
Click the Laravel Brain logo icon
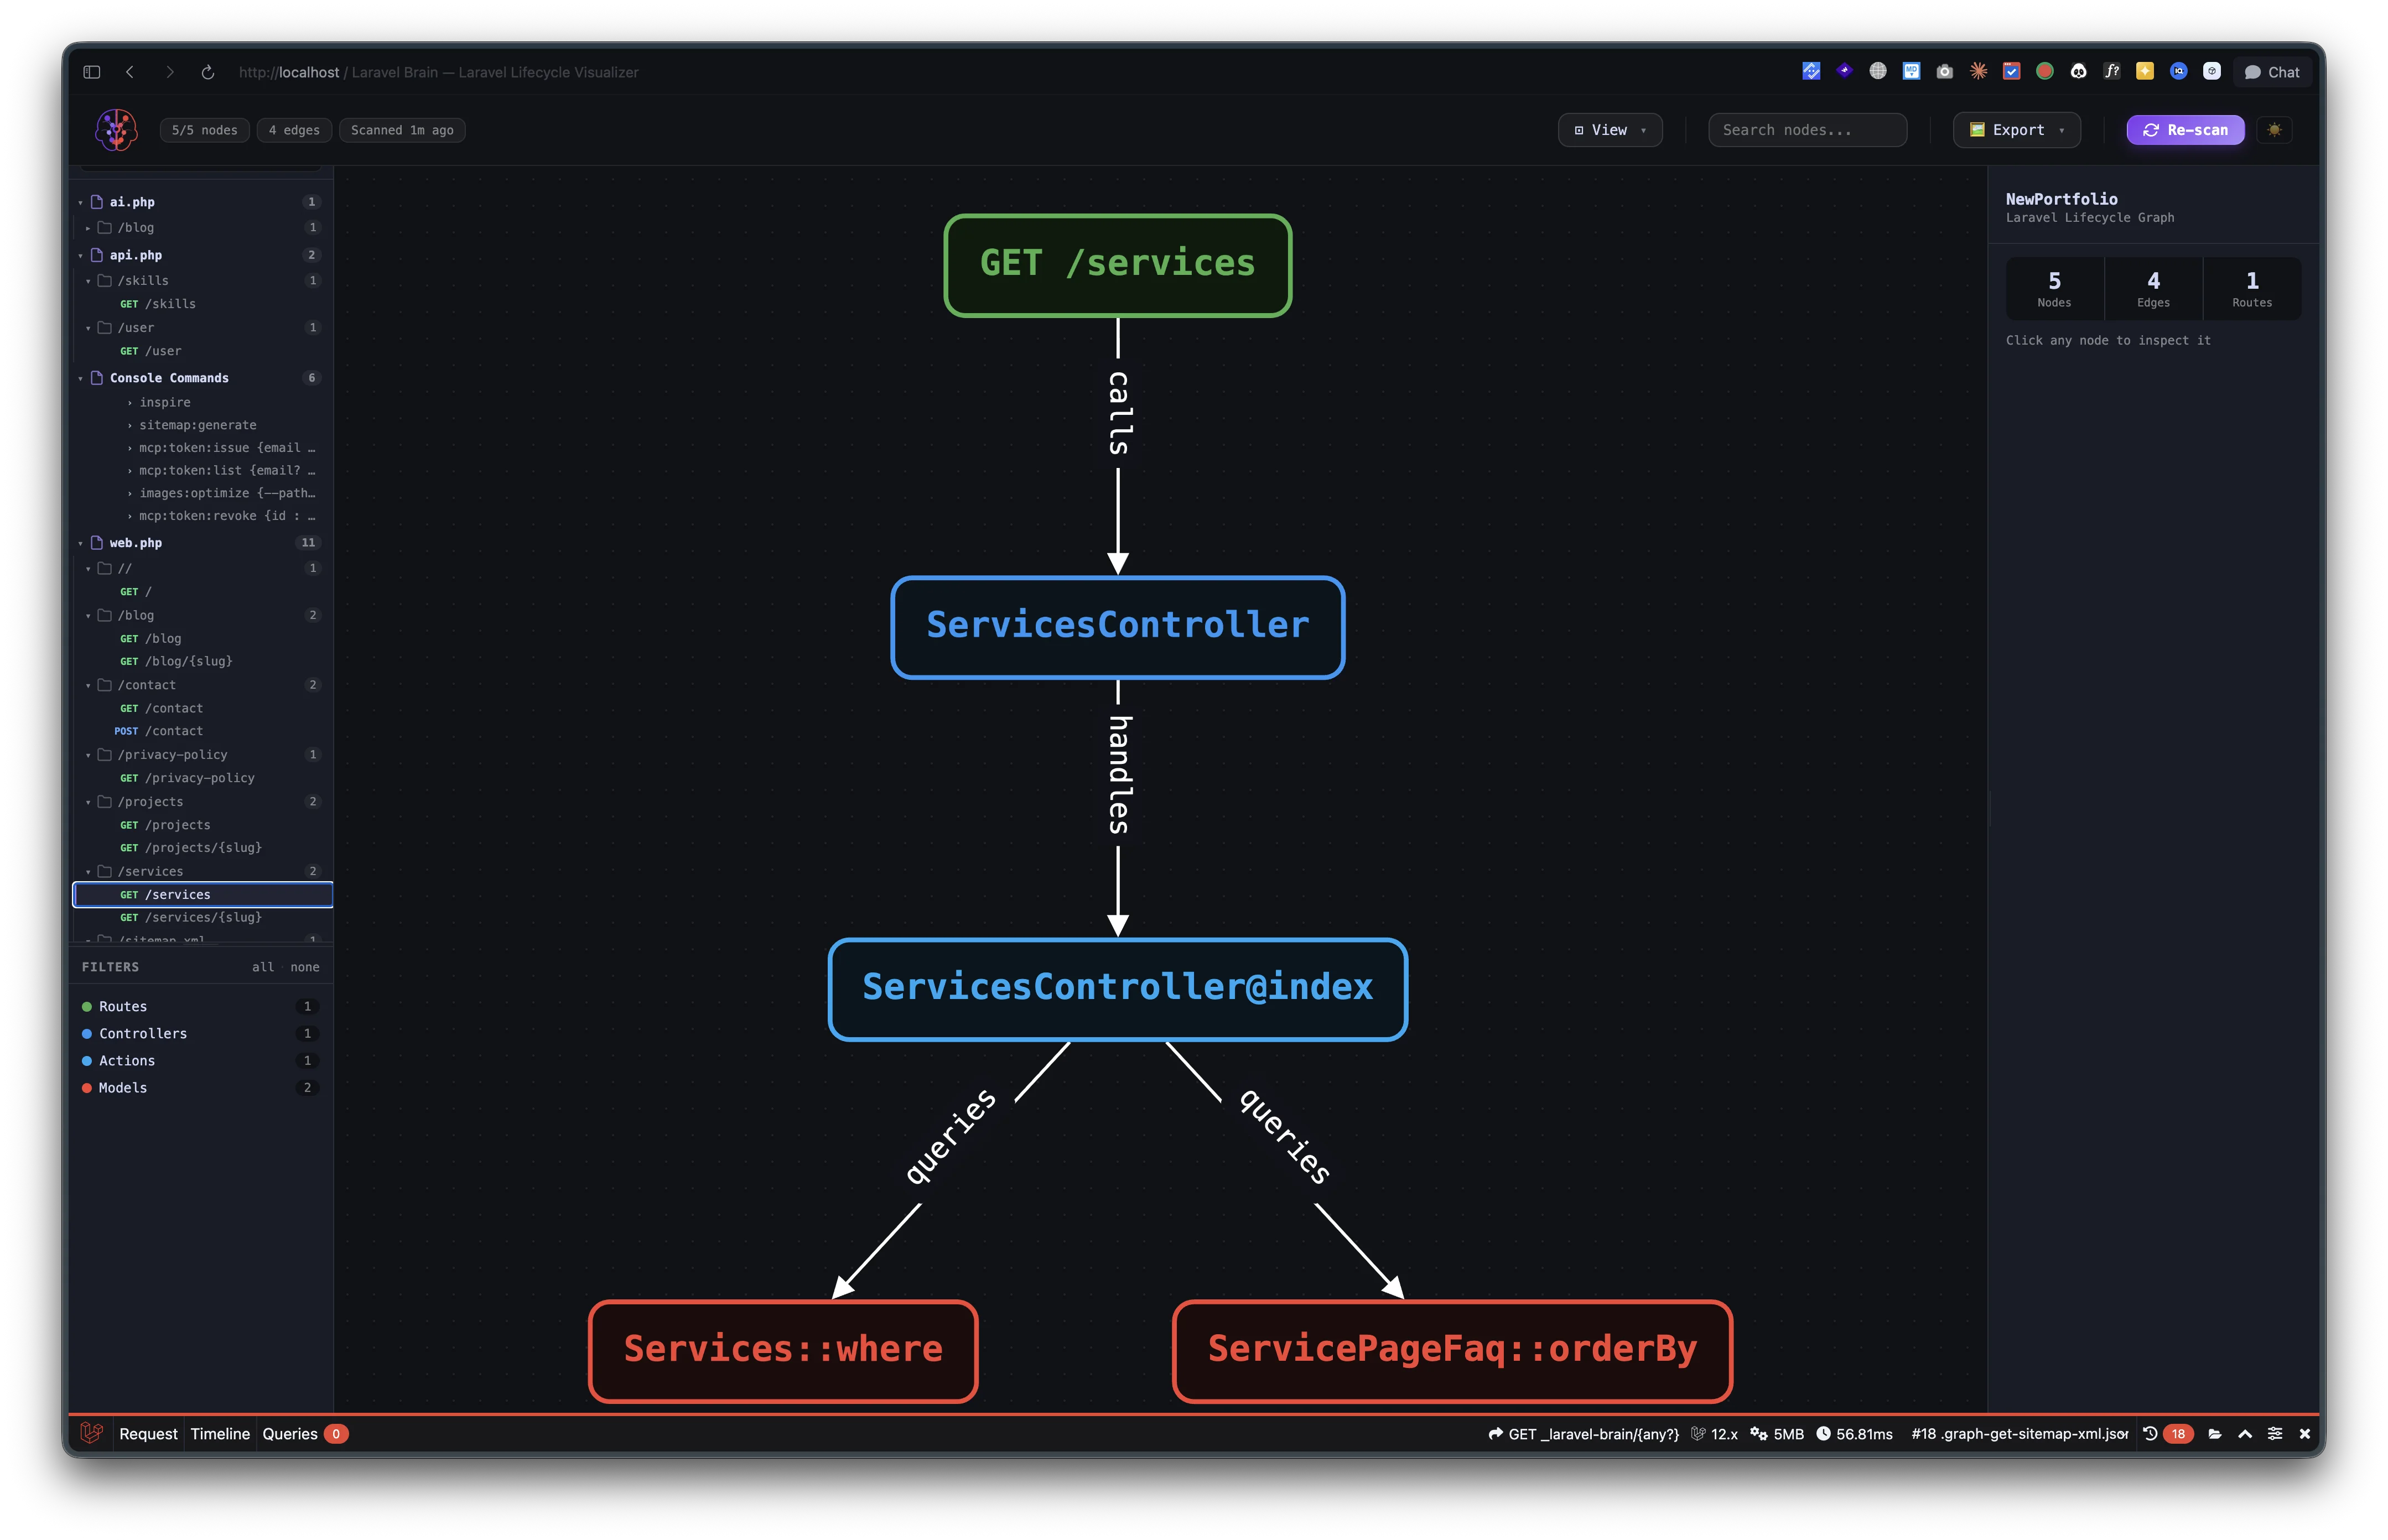pyautogui.click(x=116, y=130)
